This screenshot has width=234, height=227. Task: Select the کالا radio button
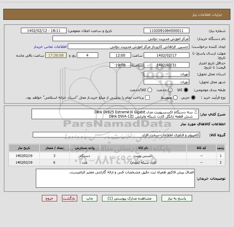(x=186, y=90)
